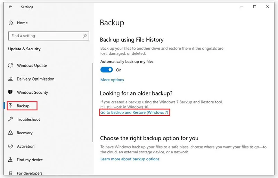Minimize the Settings window
The image size is (278, 178).
(x=242, y=7)
